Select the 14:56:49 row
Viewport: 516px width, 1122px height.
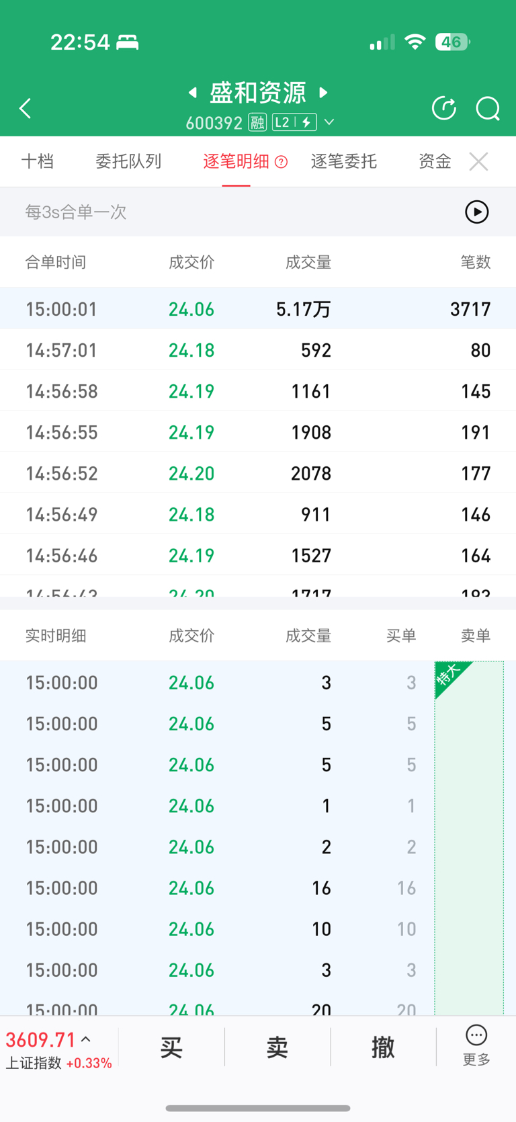(x=258, y=514)
